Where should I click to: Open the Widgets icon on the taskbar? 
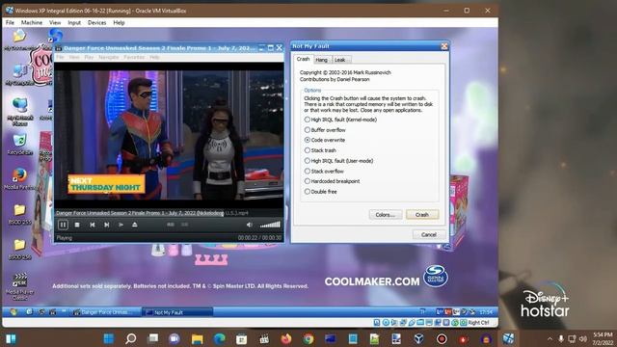click(11, 338)
